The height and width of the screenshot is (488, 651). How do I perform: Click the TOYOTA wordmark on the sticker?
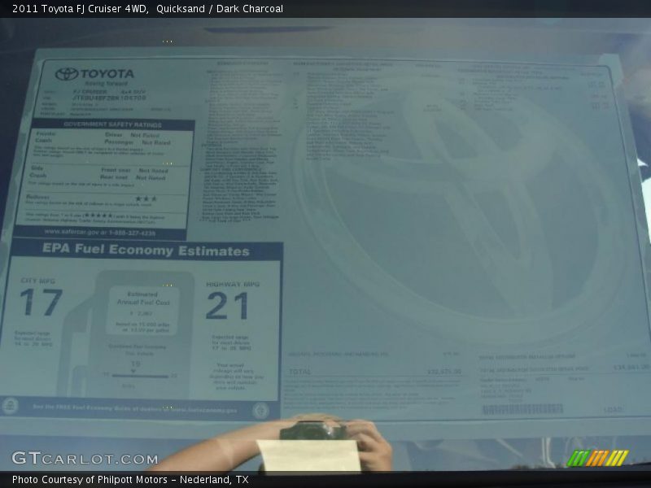point(107,74)
